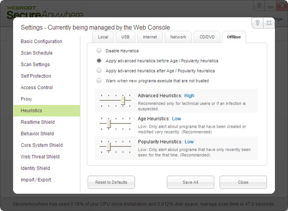This screenshot has height=211, width=288.
Task: Switch to the Internet tab
Action: point(150,37)
